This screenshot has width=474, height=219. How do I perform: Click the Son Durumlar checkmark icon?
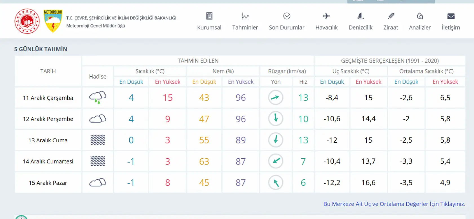tap(287, 16)
